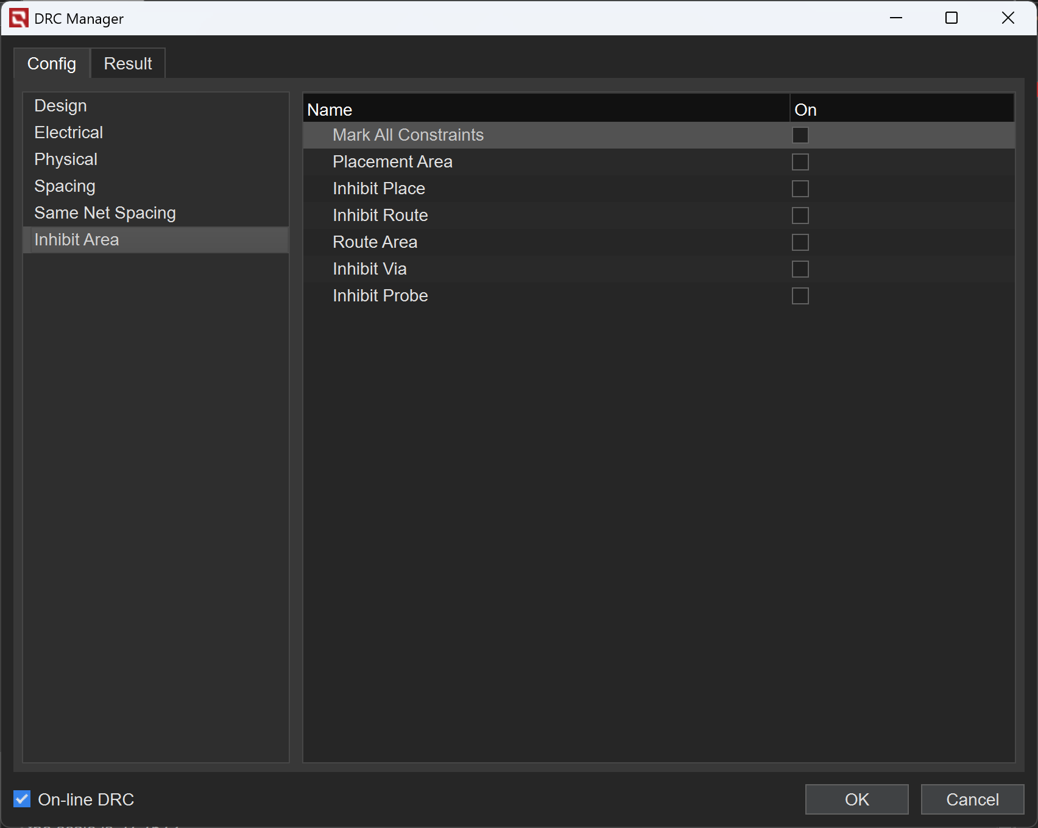Select the Inhibit Area category
The image size is (1038, 828).
(77, 240)
